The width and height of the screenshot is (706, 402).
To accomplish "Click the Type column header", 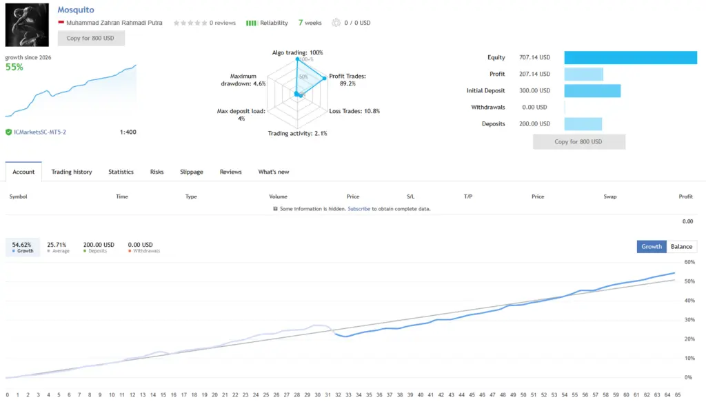I will point(191,197).
